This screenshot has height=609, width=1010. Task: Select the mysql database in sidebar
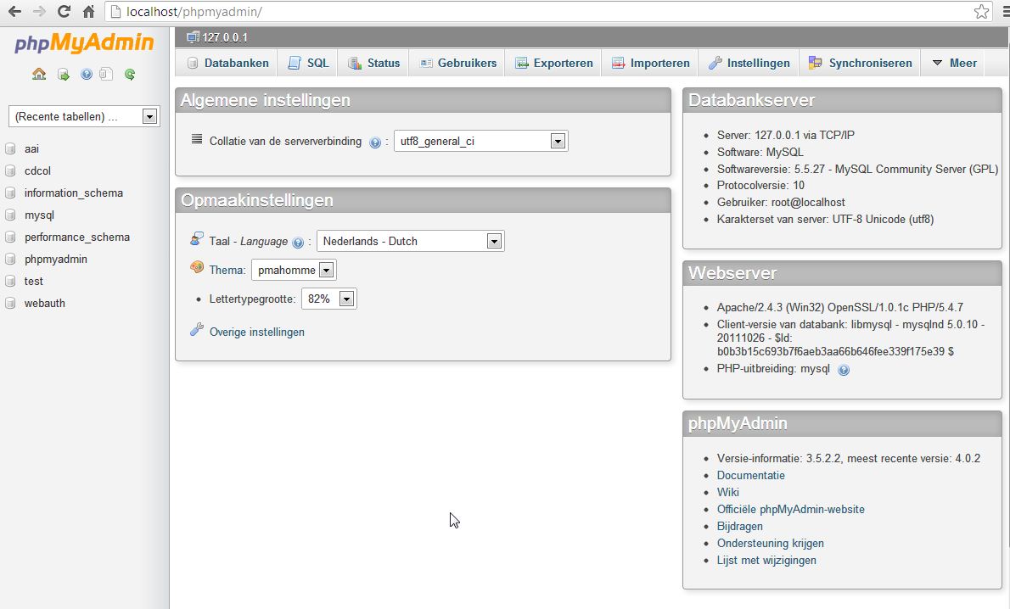click(x=39, y=215)
